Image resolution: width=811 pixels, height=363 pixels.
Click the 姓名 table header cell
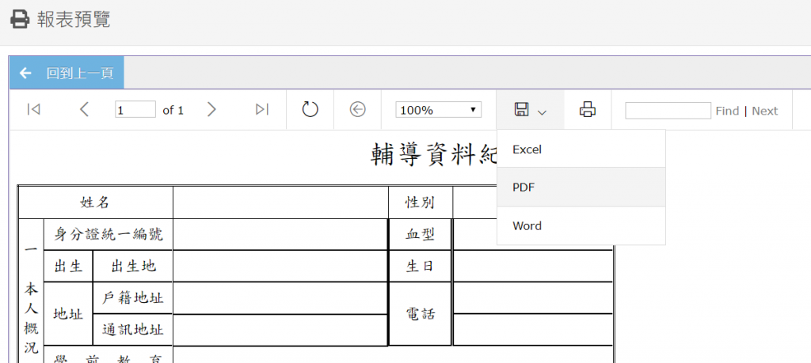(95, 202)
